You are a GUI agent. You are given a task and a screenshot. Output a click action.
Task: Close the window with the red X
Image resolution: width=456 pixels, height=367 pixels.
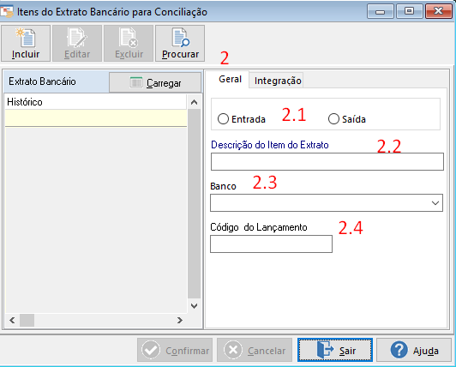(x=438, y=11)
